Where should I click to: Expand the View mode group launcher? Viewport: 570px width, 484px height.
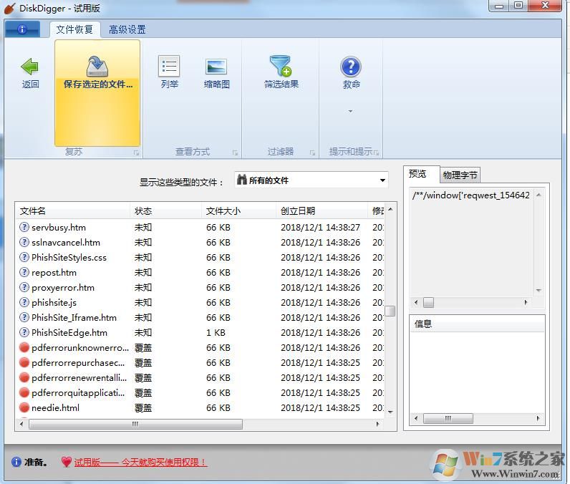235,153
